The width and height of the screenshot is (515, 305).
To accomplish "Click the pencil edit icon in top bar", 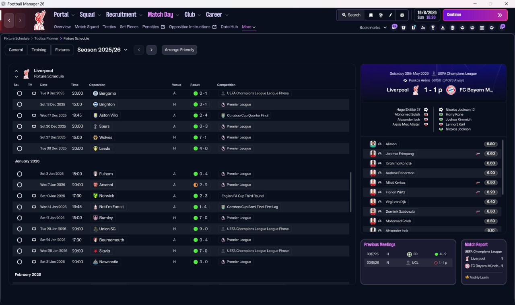I will point(390,15).
